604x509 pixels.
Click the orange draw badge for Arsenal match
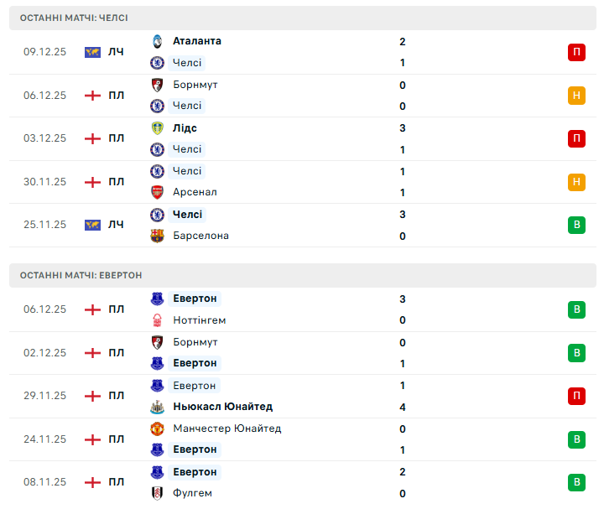(576, 182)
